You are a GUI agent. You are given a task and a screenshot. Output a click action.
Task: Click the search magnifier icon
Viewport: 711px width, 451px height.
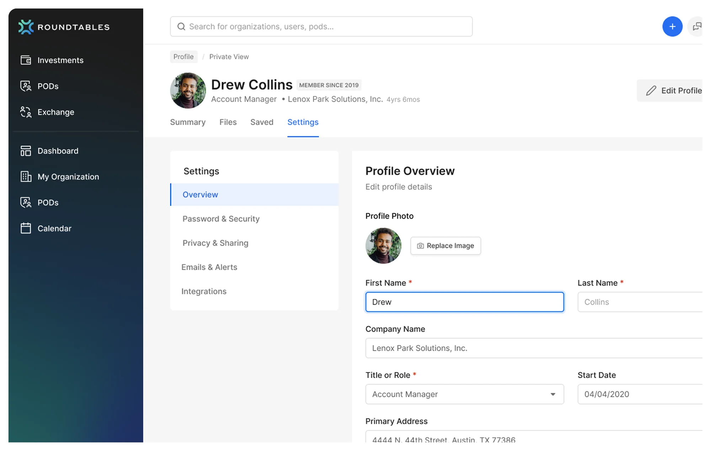tap(181, 27)
